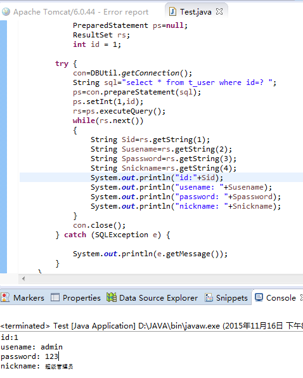
Task: Click console output 'password: 123'
Action: [x=29, y=356]
